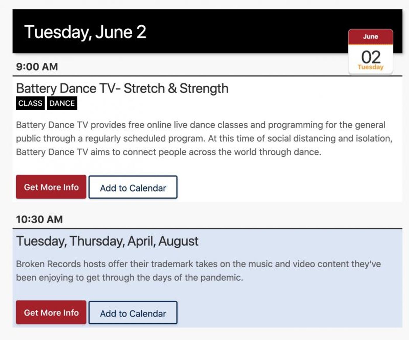
Task: Click the 02 date number on the calendar icon
Action: tap(370, 57)
